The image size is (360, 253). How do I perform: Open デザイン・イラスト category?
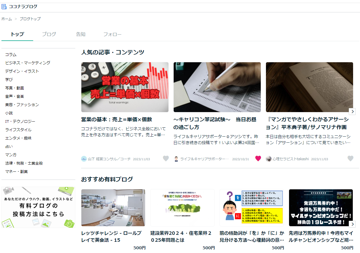click(22, 71)
